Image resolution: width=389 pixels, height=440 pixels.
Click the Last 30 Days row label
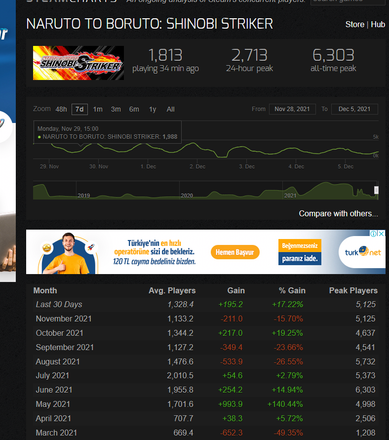click(x=59, y=305)
